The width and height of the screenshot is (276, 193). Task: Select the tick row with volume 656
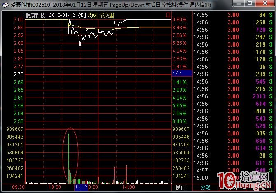(233, 141)
